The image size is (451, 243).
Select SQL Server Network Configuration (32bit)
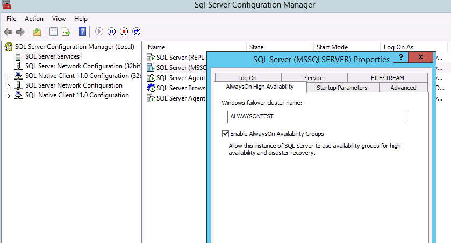[83, 66]
